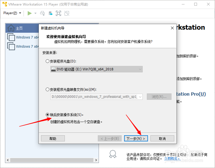Click the enter full screen toolbar icon
Image resolution: width=215 pixels, height=168 pixels.
click(58, 13)
